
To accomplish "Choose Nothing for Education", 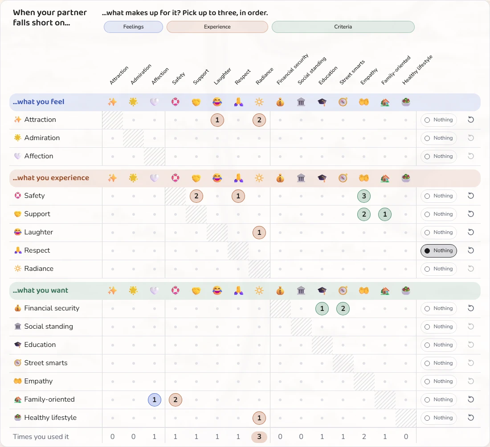I will coord(439,345).
